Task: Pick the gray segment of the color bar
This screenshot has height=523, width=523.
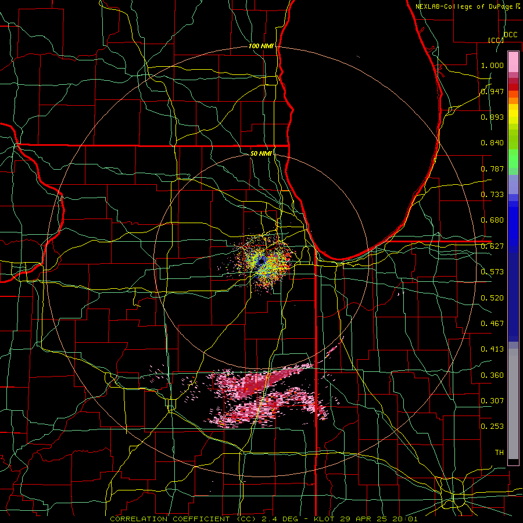Action: 513,404
